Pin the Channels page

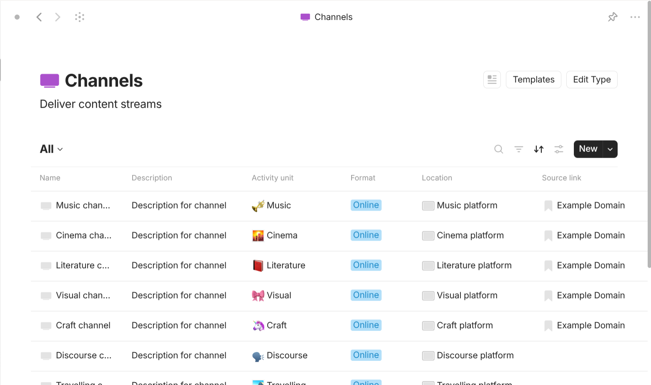613,17
